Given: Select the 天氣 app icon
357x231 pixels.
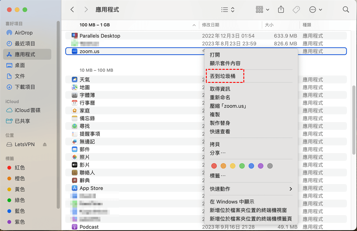Looking at the screenshot, I should [74, 80].
